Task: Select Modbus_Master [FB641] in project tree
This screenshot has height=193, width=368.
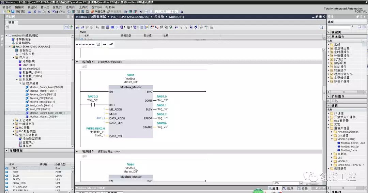Action: (x=43, y=91)
